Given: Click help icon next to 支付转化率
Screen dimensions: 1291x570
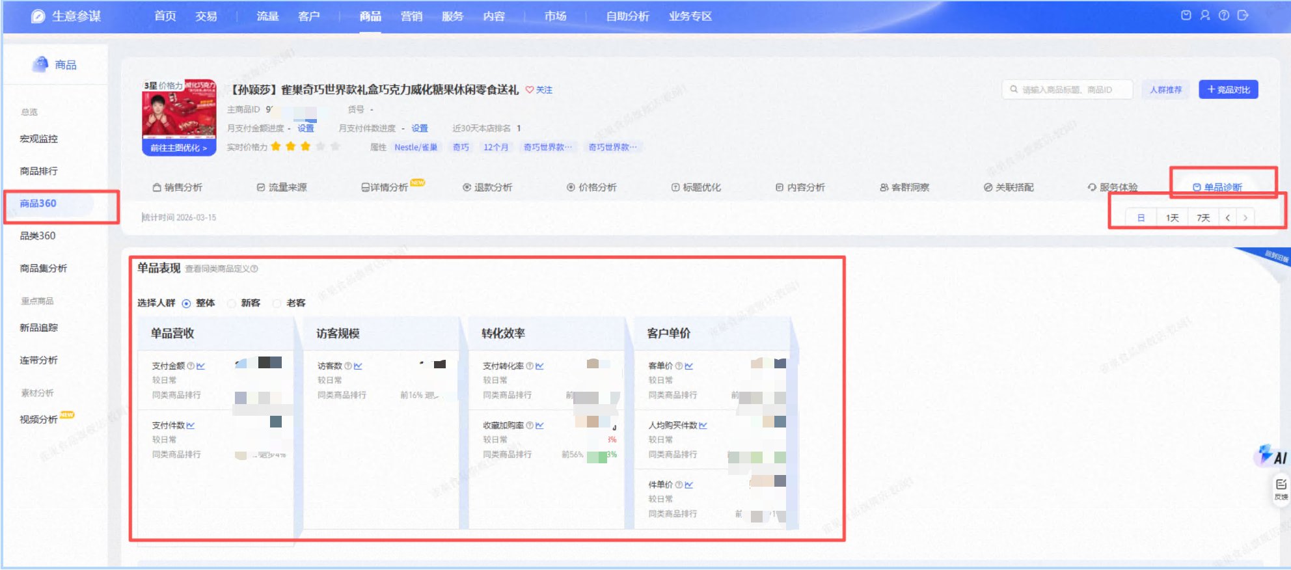Looking at the screenshot, I should (530, 366).
